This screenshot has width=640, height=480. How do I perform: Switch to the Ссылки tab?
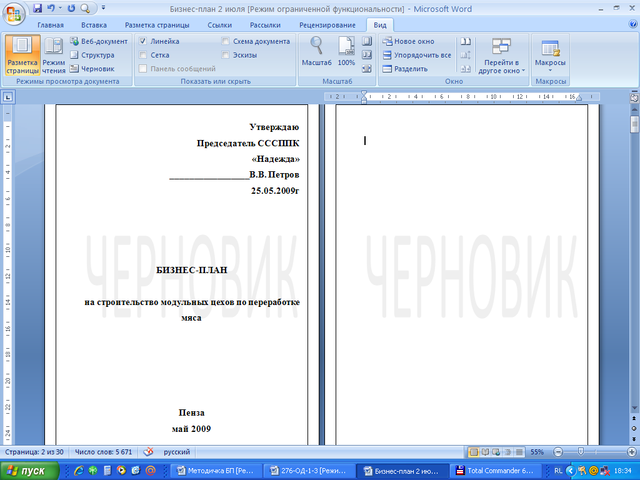(219, 25)
